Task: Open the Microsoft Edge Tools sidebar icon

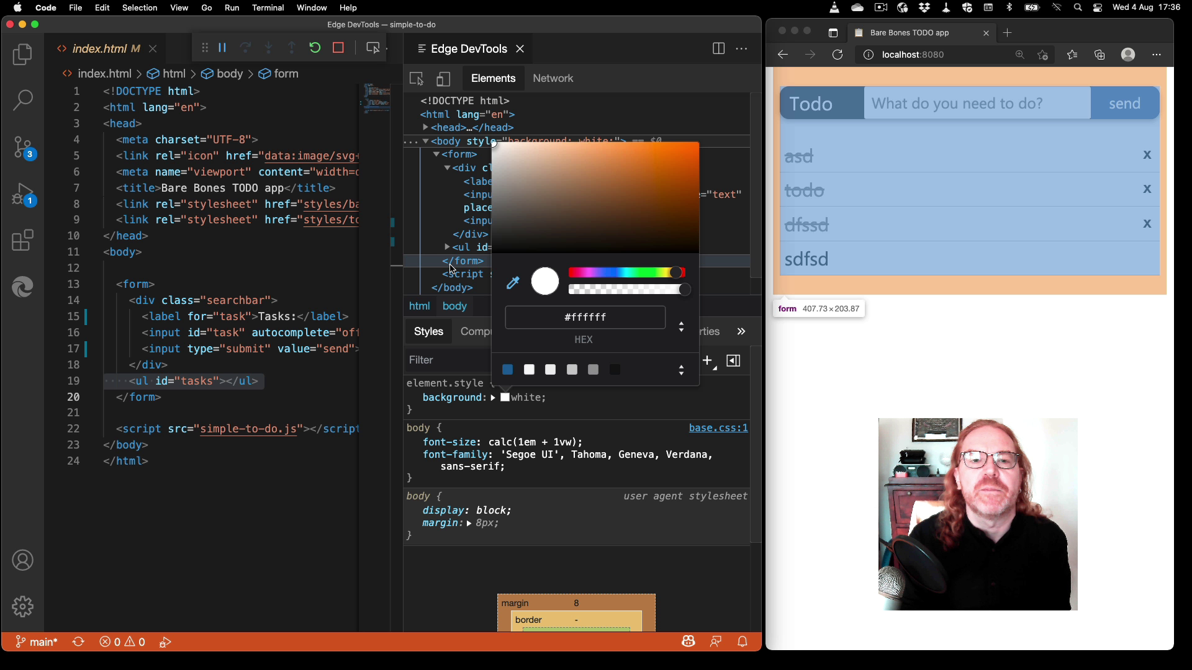Action: pyautogui.click(x=22, y=287)
